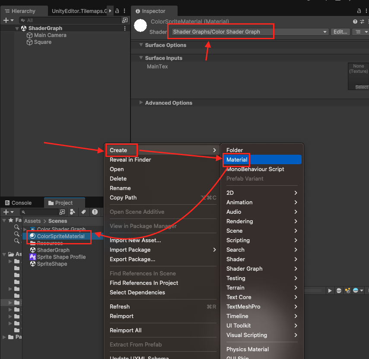The height and width of the screenshot is (359, 369).
Task: Choose Material from the Create submenu
Action: coord(262,159)
